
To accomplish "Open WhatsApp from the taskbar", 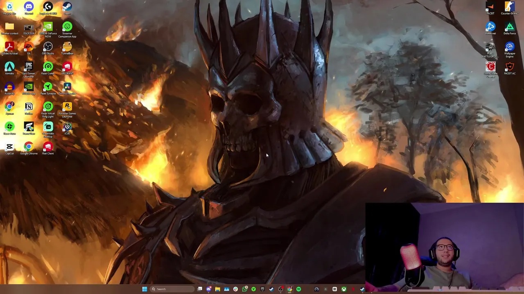I will click(x=244, y=289).
